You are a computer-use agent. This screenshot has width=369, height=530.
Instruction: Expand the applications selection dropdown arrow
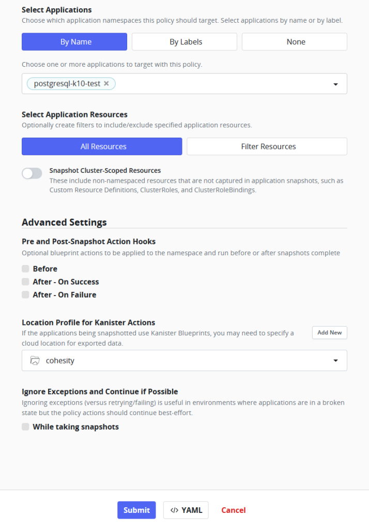coord(335,84)
